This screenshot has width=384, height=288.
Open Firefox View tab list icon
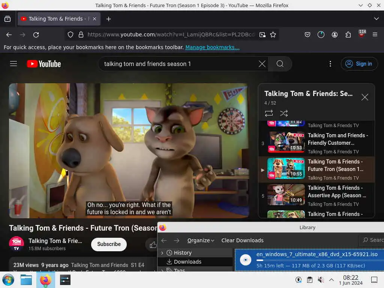pos(7,19)
